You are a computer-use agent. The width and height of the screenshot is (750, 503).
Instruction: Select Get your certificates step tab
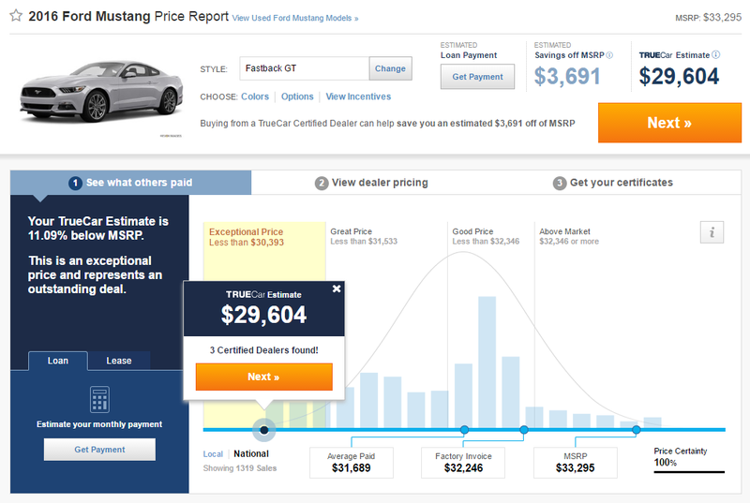click(613, 183)
